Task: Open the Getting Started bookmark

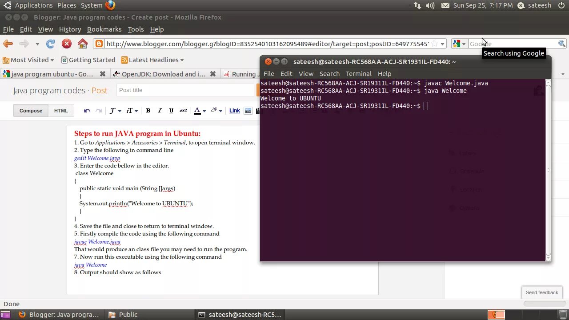Action: coord(88,60)
